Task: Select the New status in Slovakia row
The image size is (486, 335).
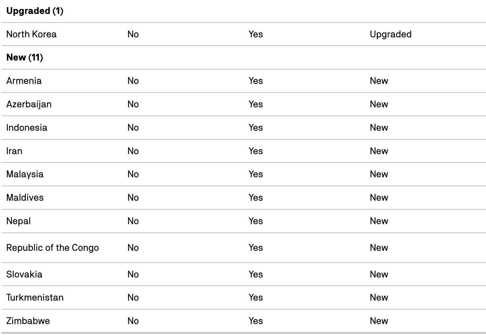Action: (379, 274)
